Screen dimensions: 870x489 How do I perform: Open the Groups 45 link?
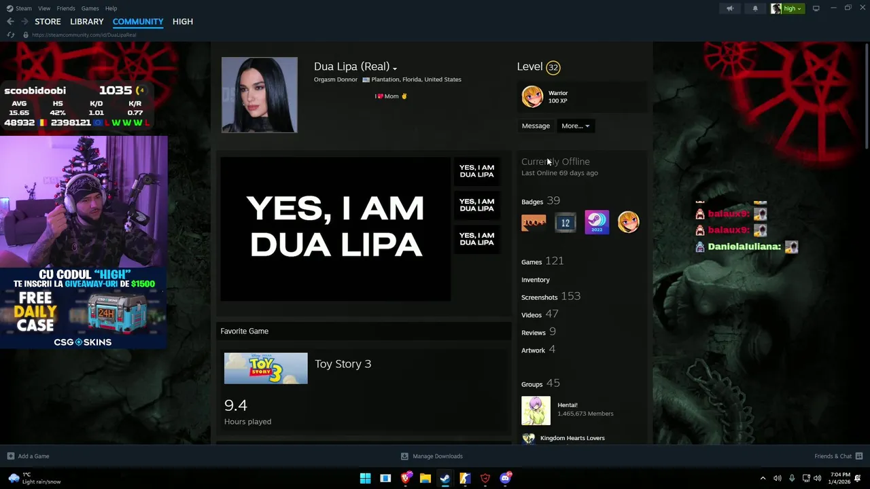(540, 384)
